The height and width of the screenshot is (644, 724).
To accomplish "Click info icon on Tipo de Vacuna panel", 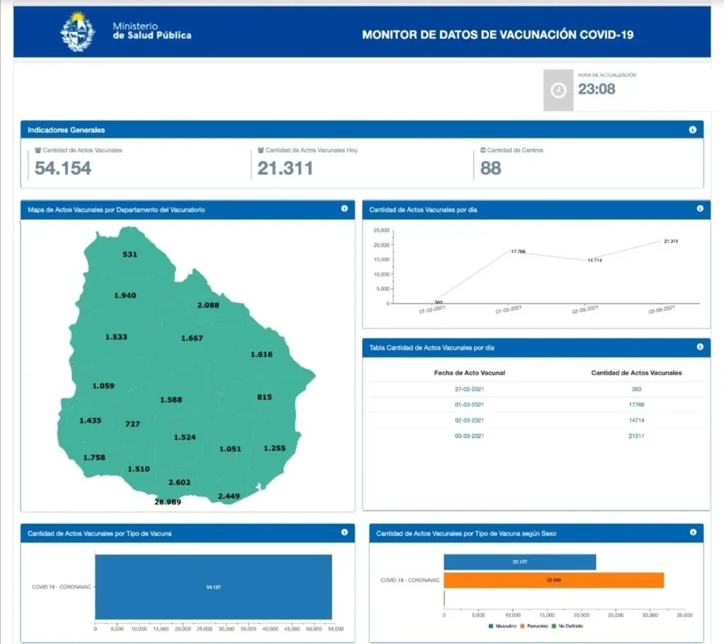I will pos(344,532).
